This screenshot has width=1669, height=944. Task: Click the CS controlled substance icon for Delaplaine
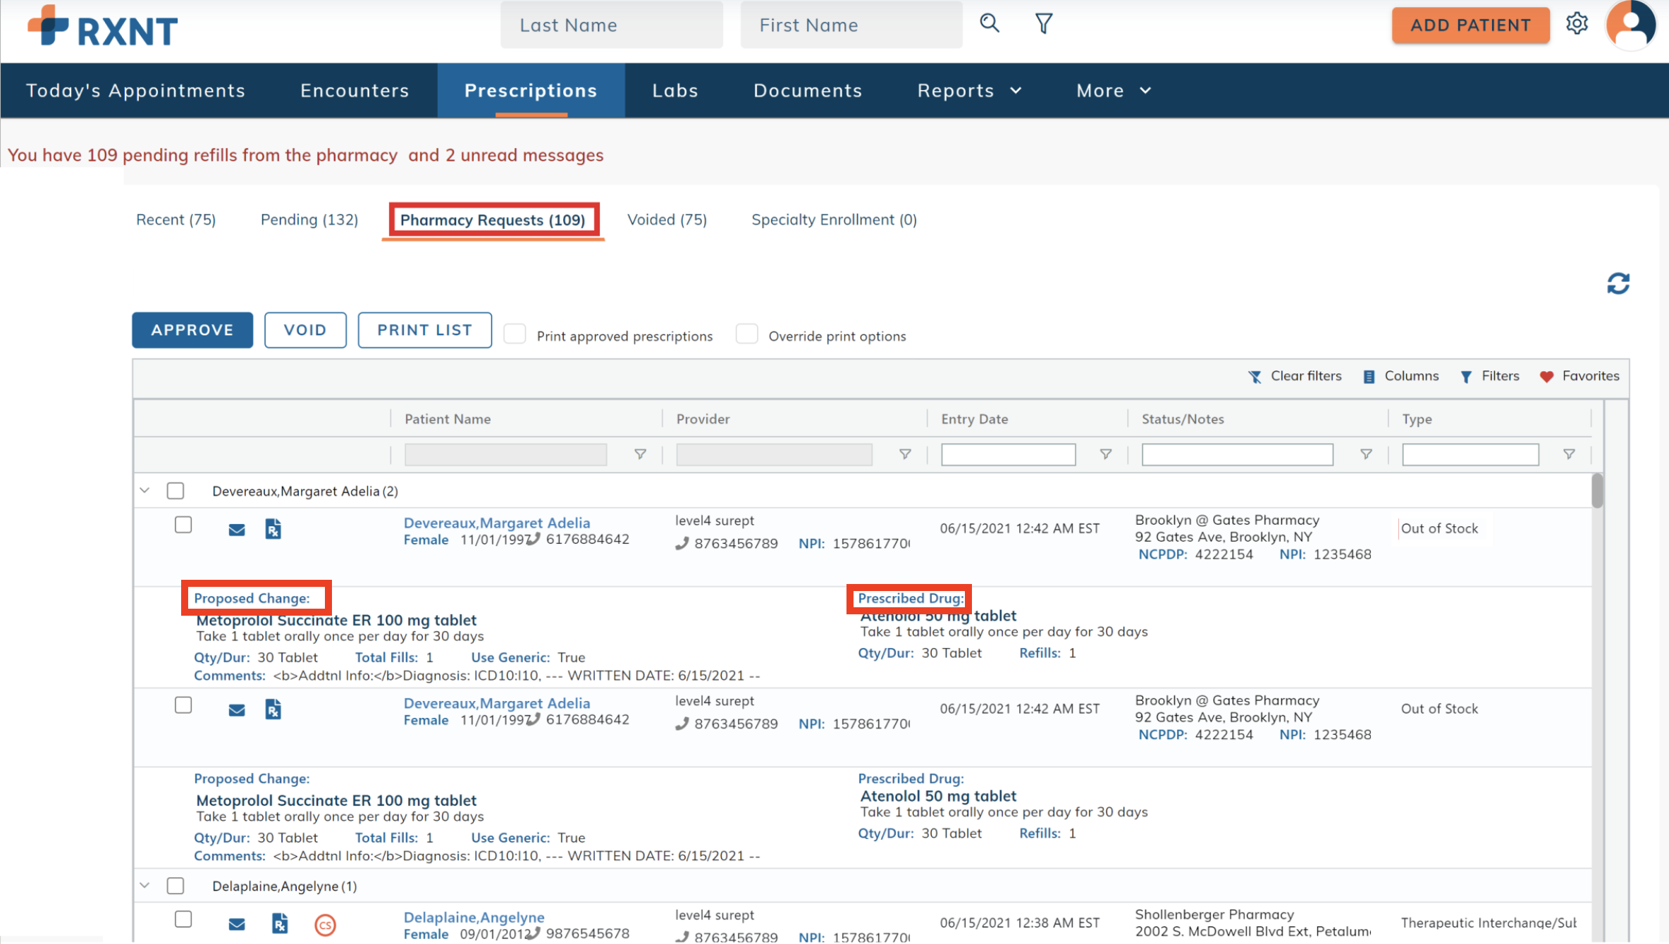[x=325, y=925]
